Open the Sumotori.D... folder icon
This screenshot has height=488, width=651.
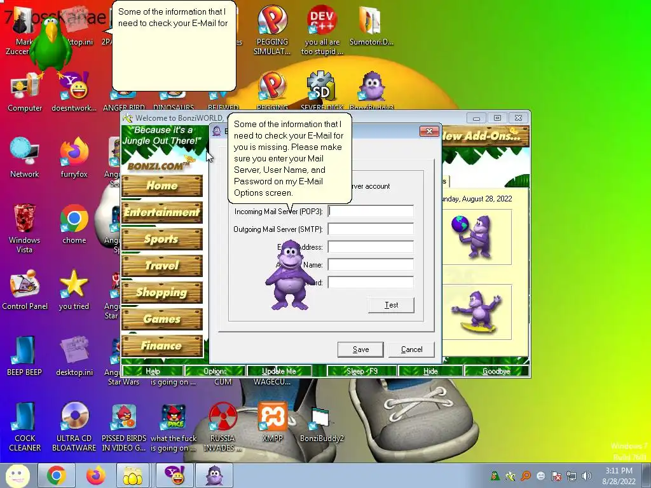coord(371,25)
